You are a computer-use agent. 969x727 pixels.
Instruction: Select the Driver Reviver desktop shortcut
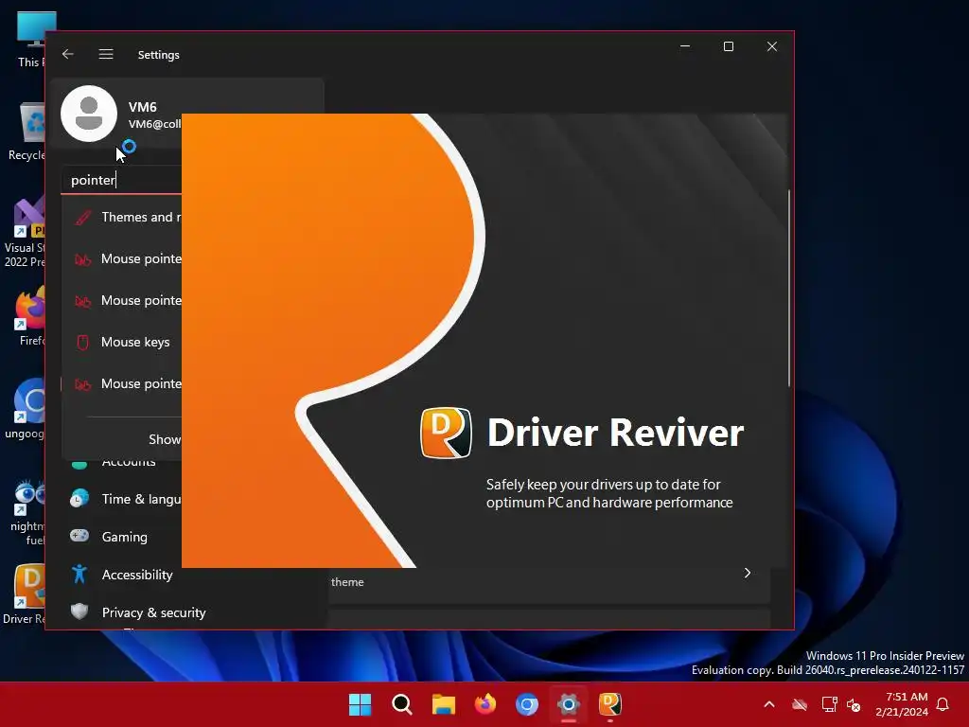coord(25,594)
